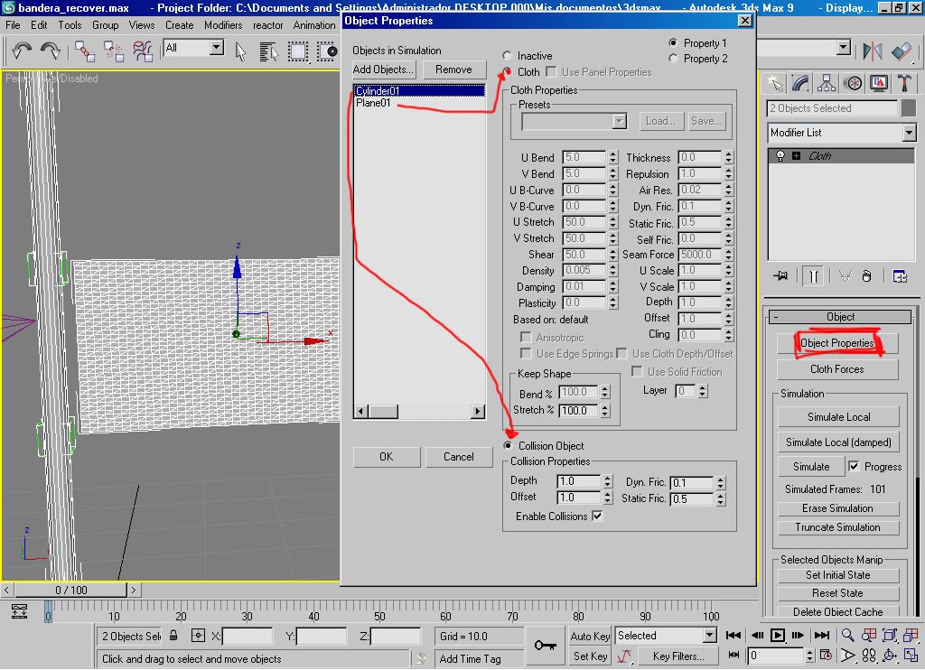Click the Add Objects button

point(383,70)
